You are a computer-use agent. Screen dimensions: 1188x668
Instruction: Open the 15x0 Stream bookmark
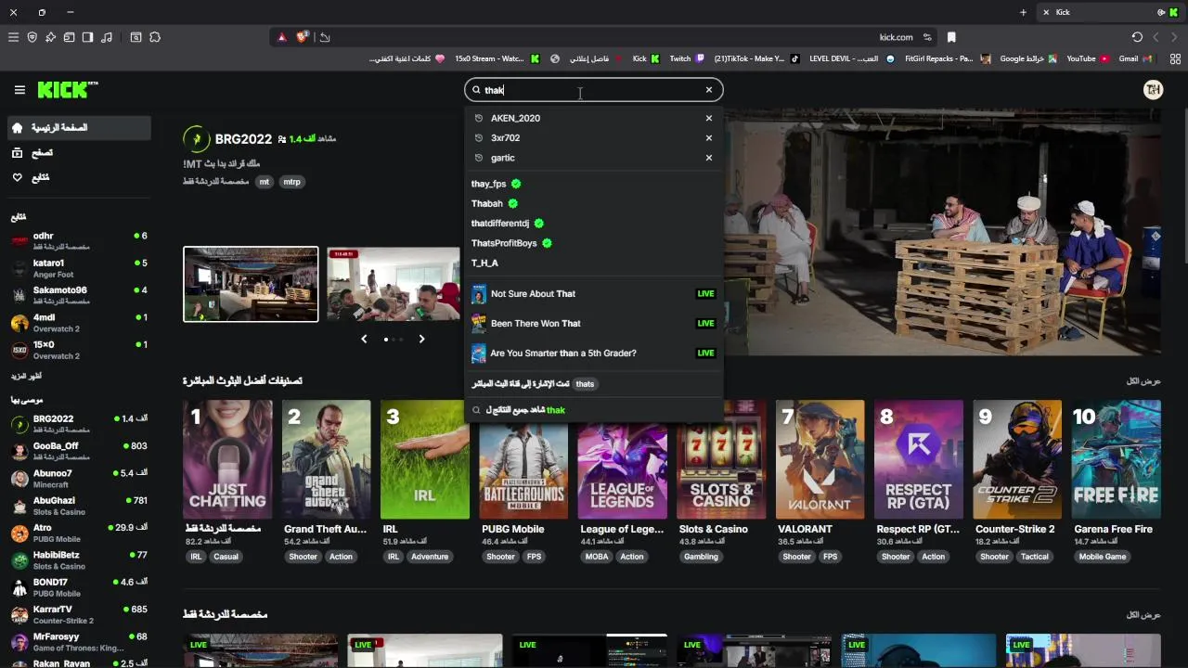point(497,58)
